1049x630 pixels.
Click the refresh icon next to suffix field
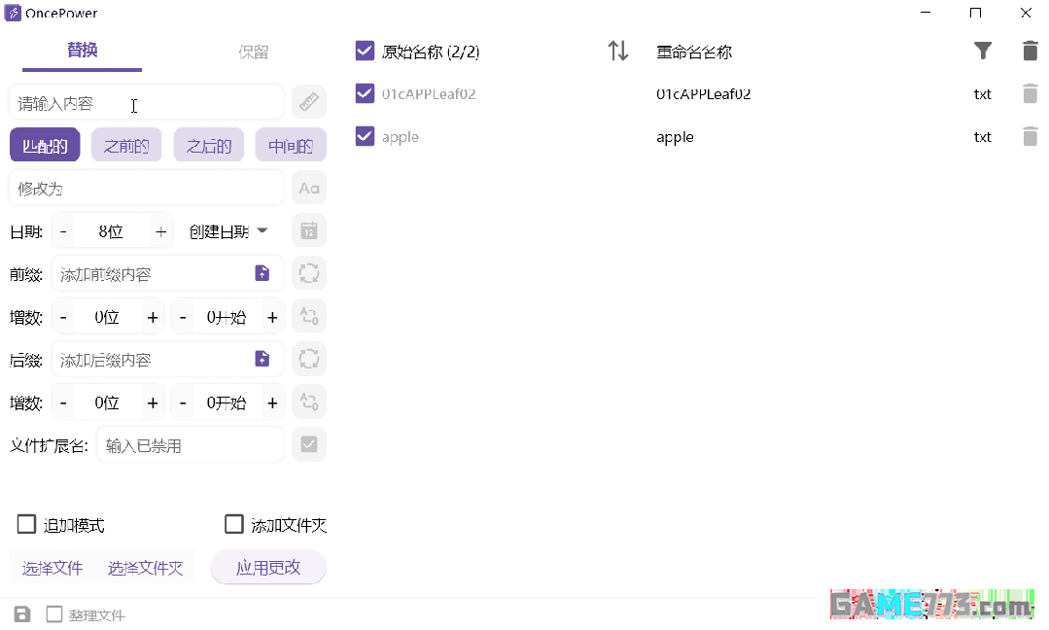click(x=308, y=359)
